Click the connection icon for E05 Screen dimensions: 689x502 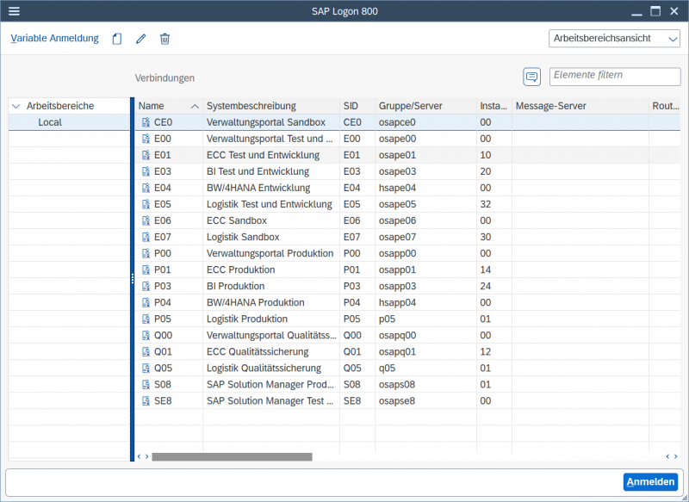pyautogui.click(x=146, y=204)
